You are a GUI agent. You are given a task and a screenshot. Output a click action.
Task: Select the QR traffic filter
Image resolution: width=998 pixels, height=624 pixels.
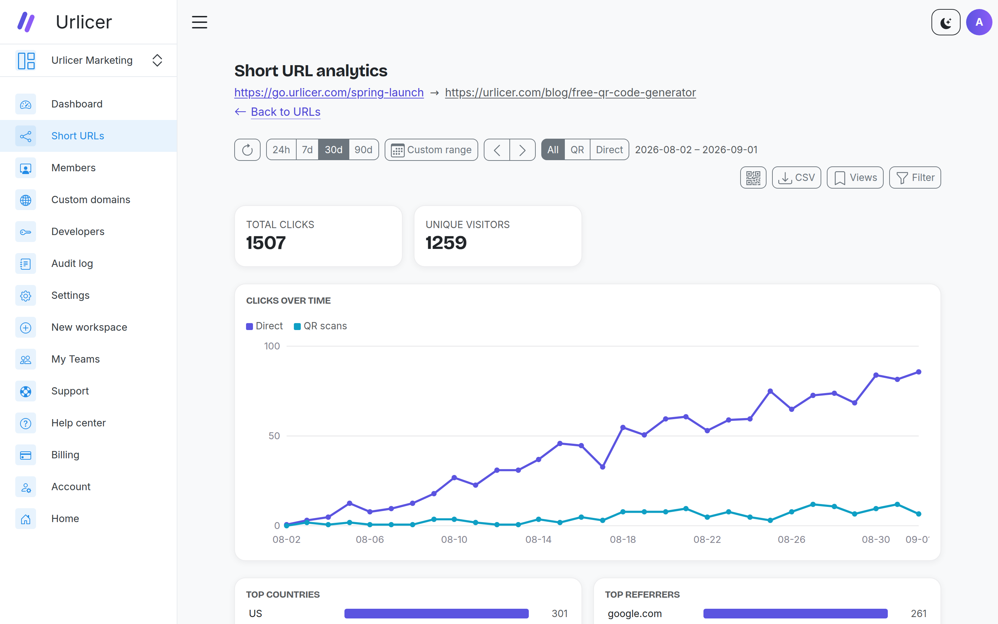click(x=577, y=150)
